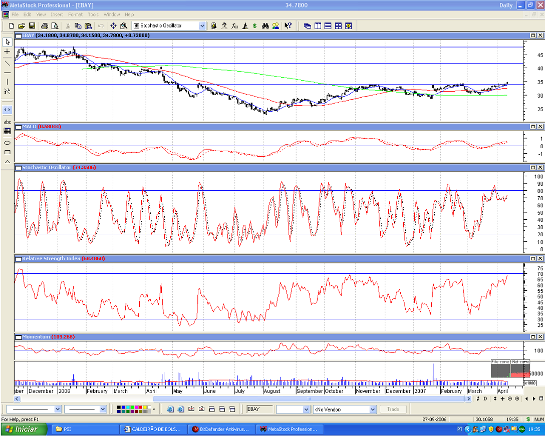Click the green dollar sign icon
Image resolution: width=545 pixels, height=436 pixels.
click(x=255, y=26)
